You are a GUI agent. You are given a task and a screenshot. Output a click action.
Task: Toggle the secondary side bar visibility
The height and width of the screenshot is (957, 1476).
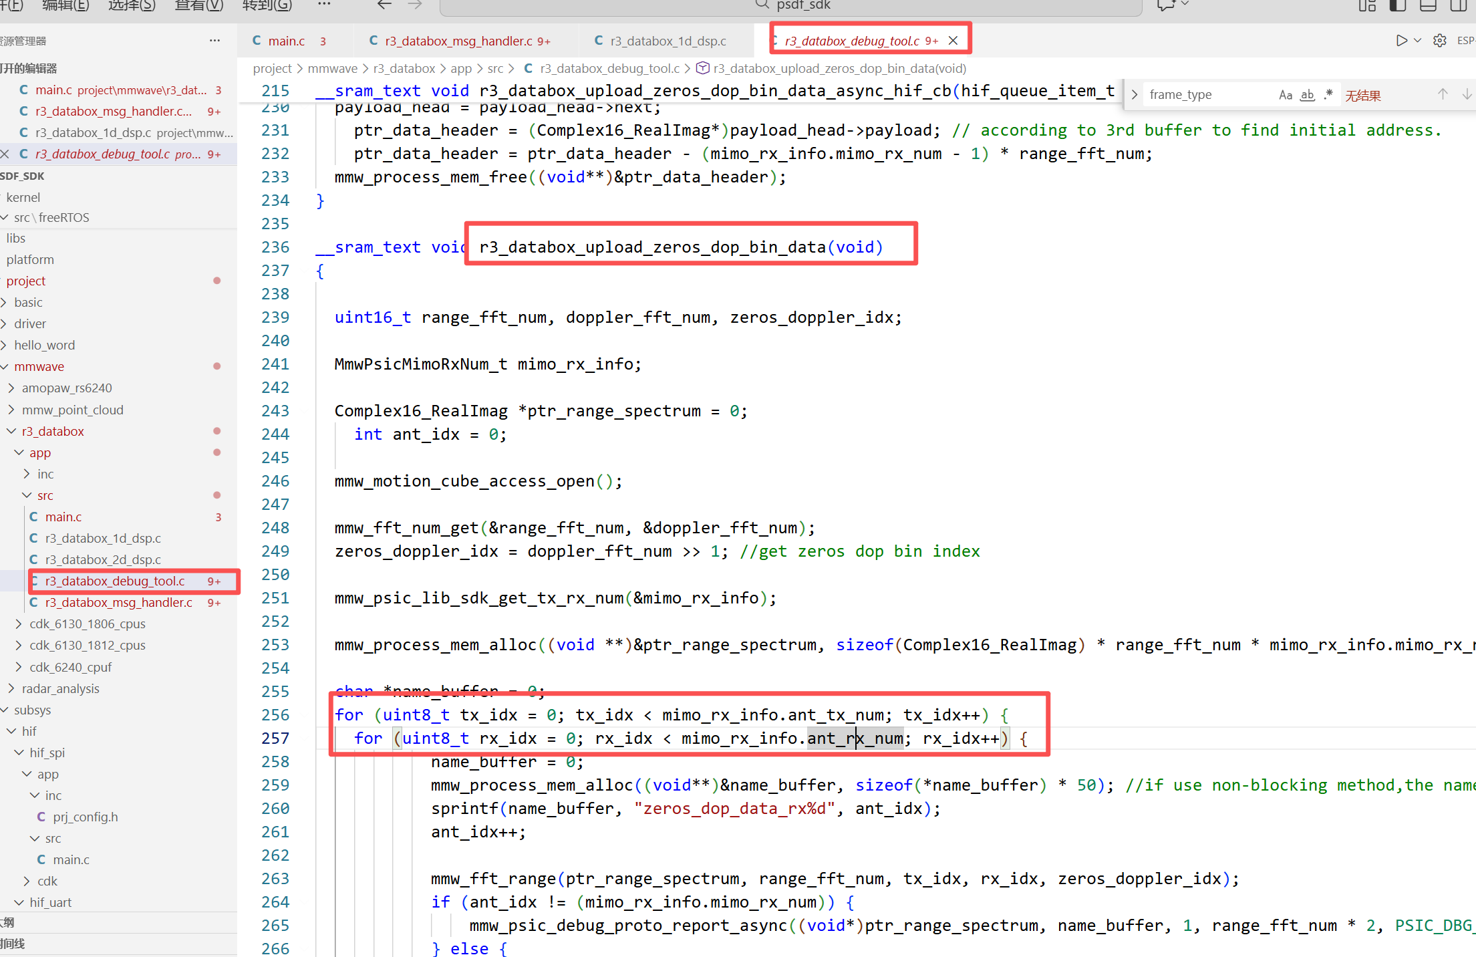[x=1459, y=5]
